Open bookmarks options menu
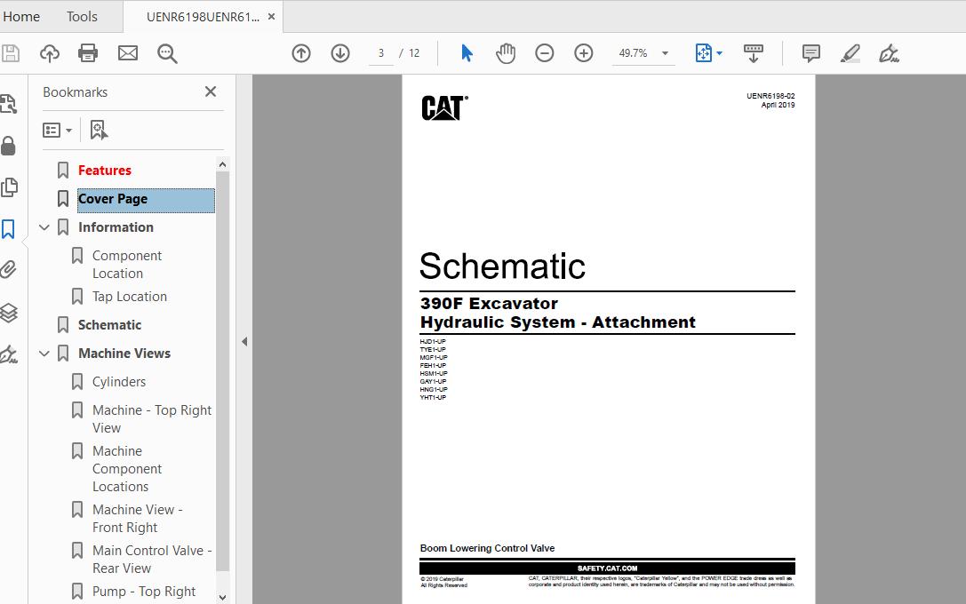Viewport: 966px width, 604px height. tap(57, 130)
